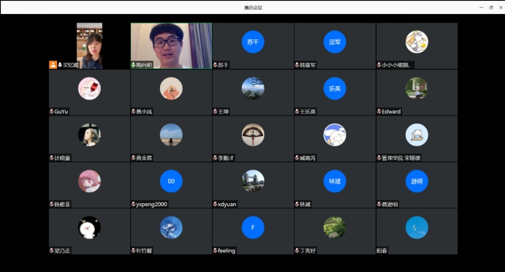This screenshot has width=505, height=272.
Task: Click the 丁秀好 name label
Action: point(308,251)
